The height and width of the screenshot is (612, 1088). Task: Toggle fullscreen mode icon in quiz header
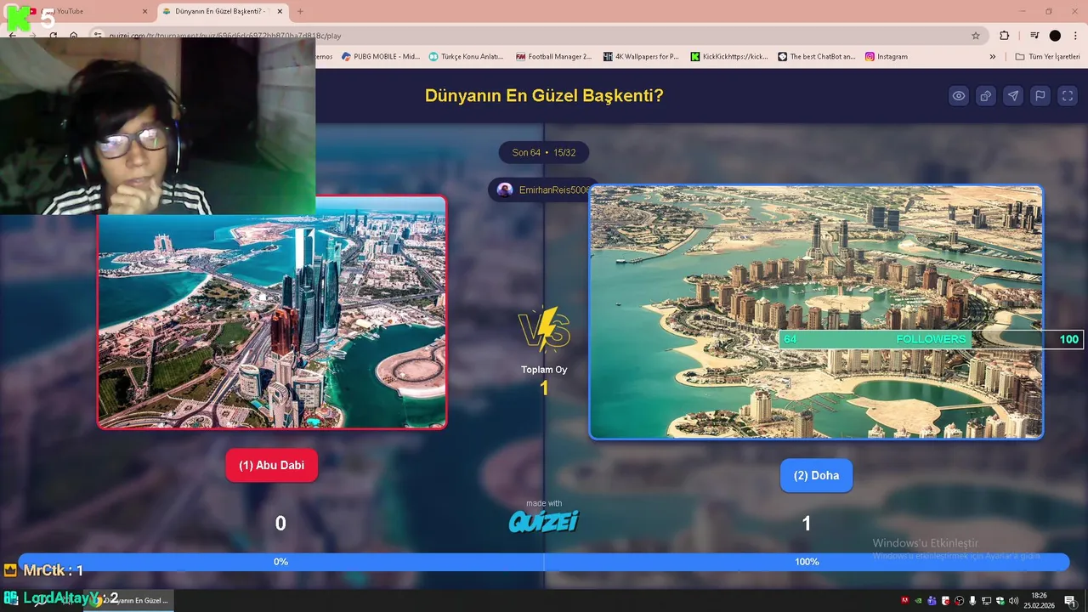click(x=1068, y=96)
